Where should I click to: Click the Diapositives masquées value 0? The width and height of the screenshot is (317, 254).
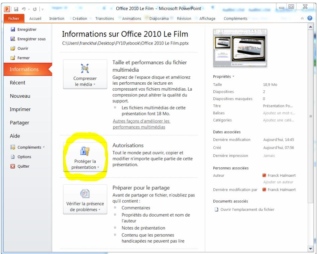click(x=264, y=99)
